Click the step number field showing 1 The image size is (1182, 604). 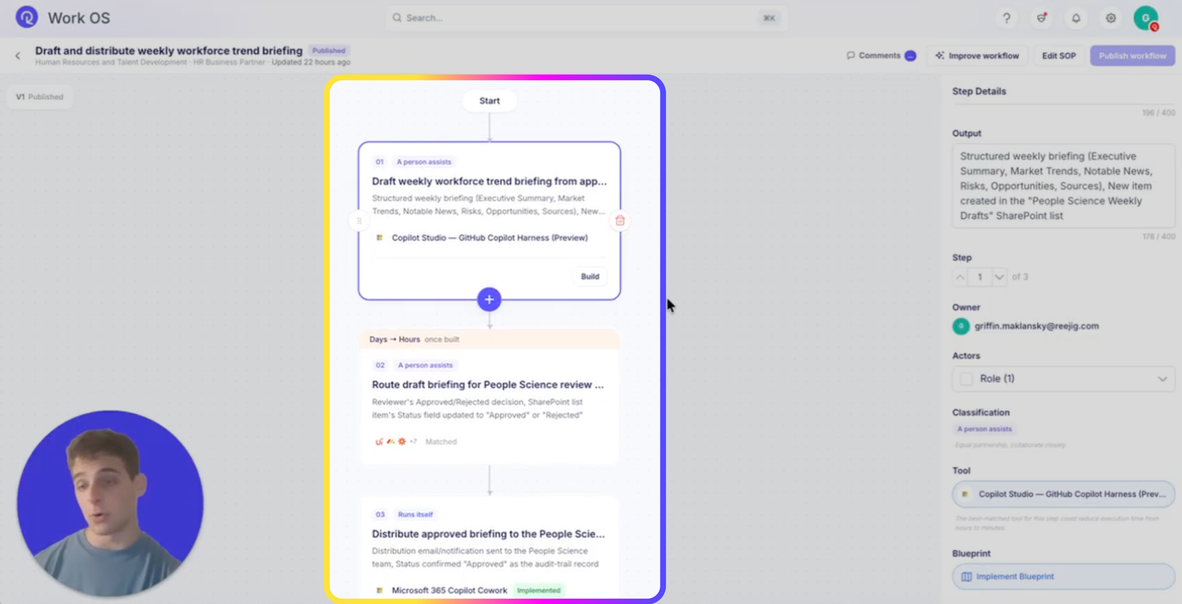pyautogui.click(x=980, y=277)
